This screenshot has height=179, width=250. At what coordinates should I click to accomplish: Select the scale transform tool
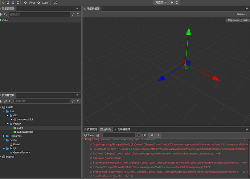tap(13, 3)
